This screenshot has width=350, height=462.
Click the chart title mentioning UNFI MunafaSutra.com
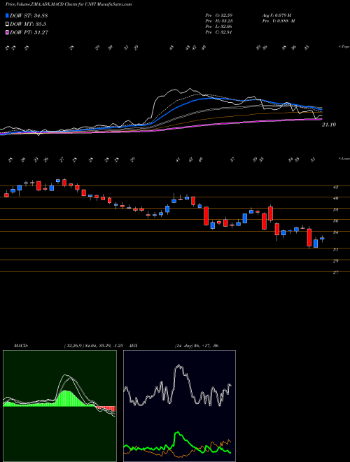coord(69,4)
